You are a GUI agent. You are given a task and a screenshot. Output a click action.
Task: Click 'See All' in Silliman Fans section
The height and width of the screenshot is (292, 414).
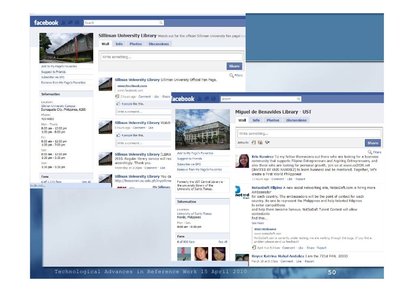[86, 182]
